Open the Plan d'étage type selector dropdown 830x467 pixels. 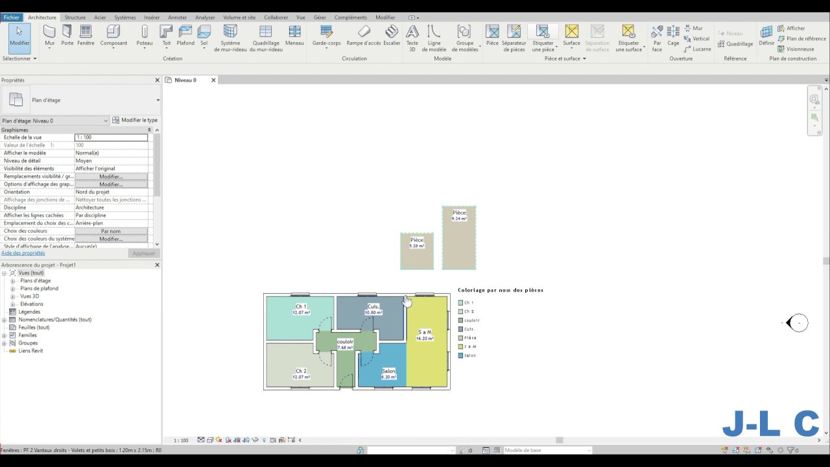[158, 101]
